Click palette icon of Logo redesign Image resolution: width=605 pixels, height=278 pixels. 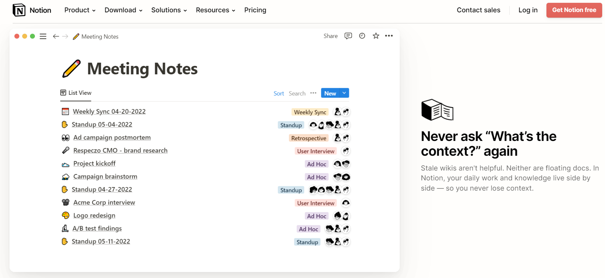pos(66,215)
